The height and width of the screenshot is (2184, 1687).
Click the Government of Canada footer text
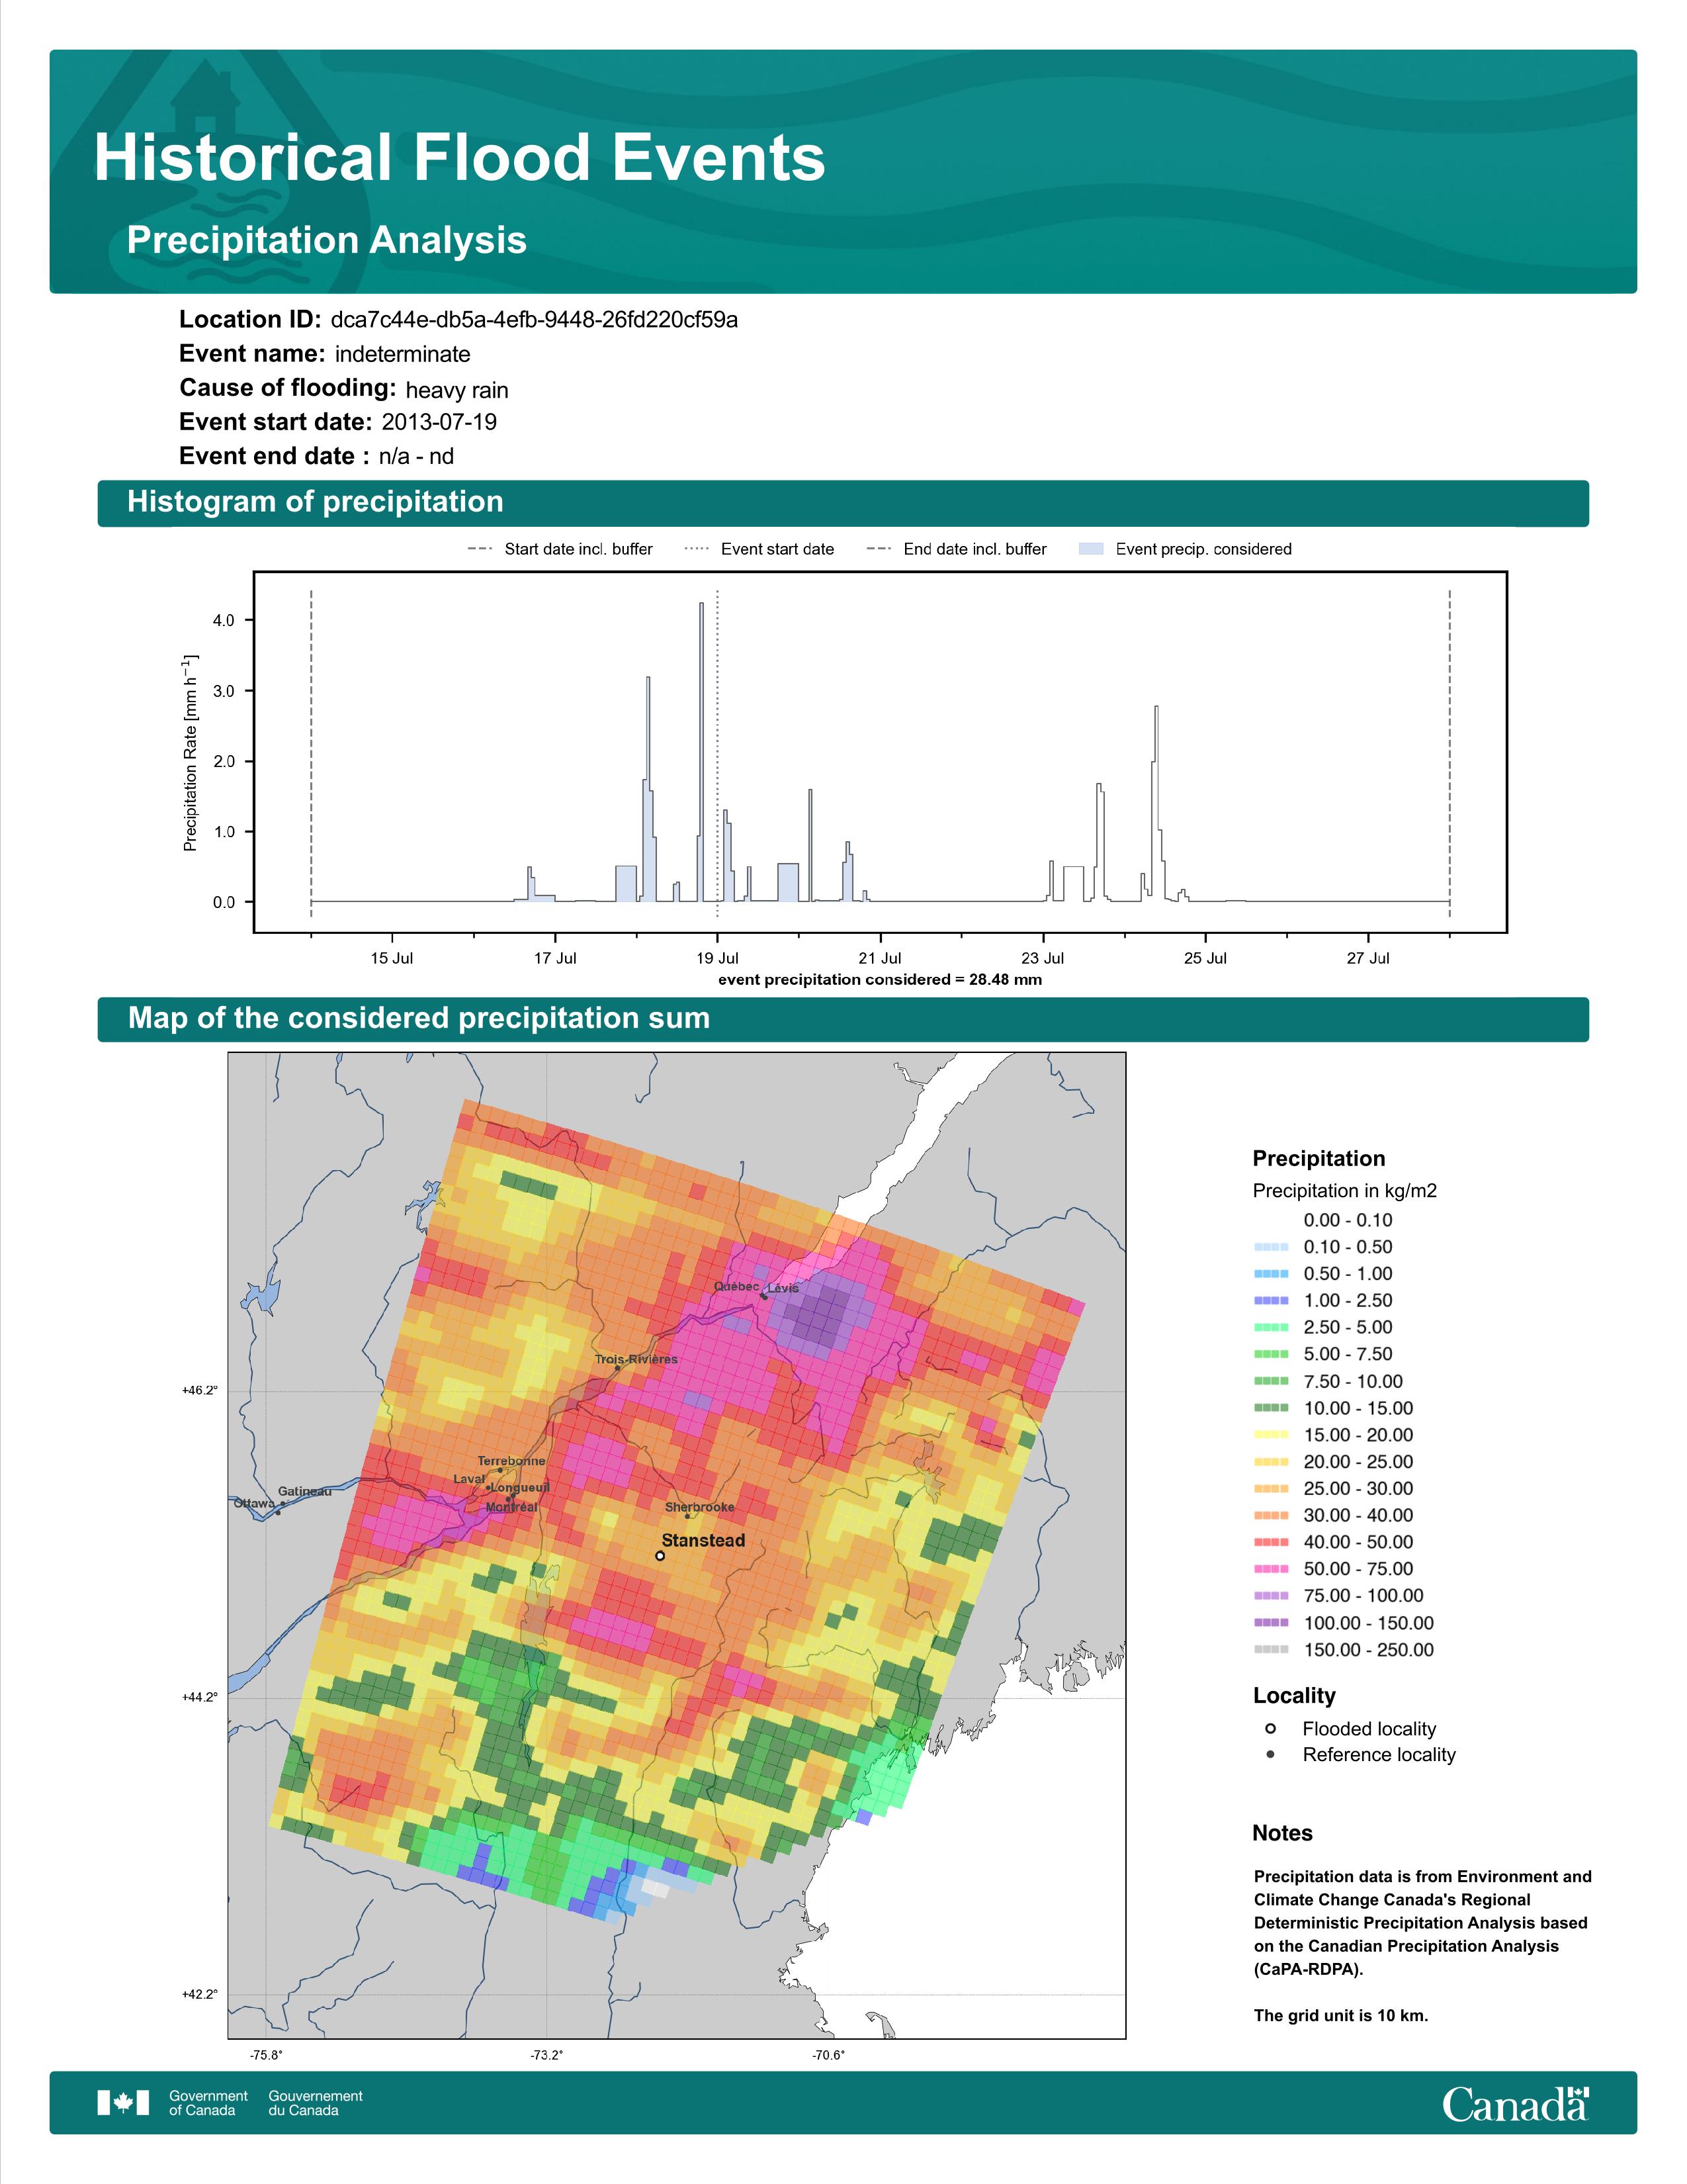click(208, 2103)
